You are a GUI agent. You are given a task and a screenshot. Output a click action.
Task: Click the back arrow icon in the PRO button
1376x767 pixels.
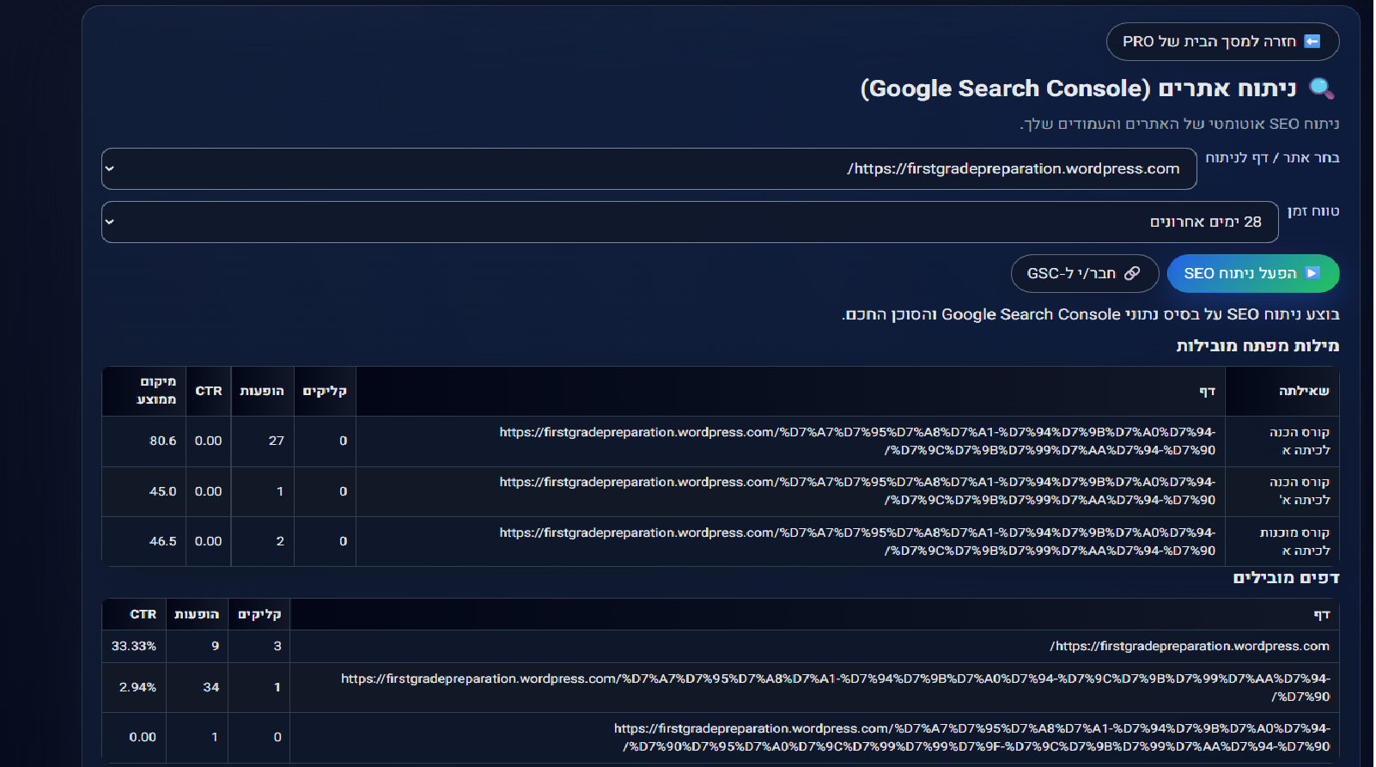1312,41
